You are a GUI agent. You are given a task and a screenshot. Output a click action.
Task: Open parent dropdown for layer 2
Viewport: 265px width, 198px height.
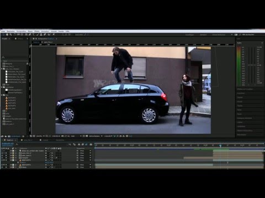(x=85, y=153)
